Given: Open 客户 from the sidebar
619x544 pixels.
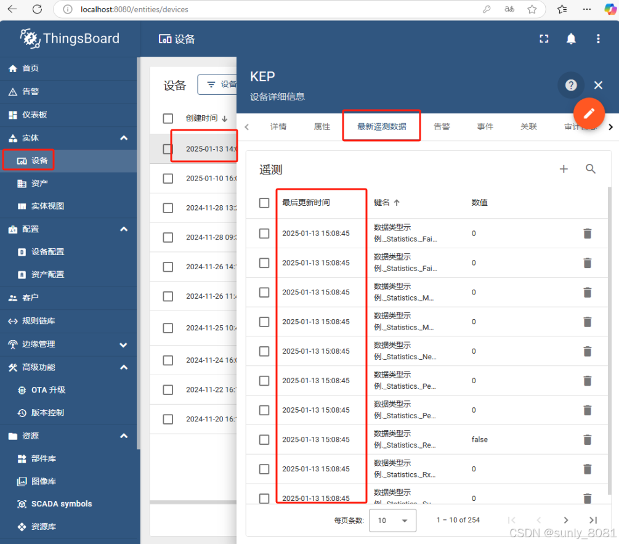Looking at the screenshot, I should pyautogui.click(x=69, y=298).
